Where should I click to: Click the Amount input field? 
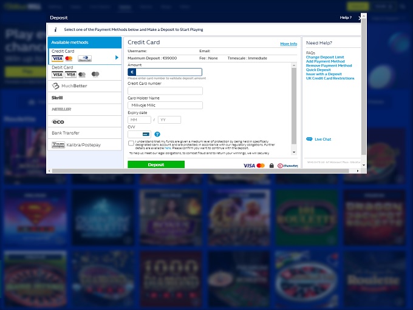pos(168,72)
